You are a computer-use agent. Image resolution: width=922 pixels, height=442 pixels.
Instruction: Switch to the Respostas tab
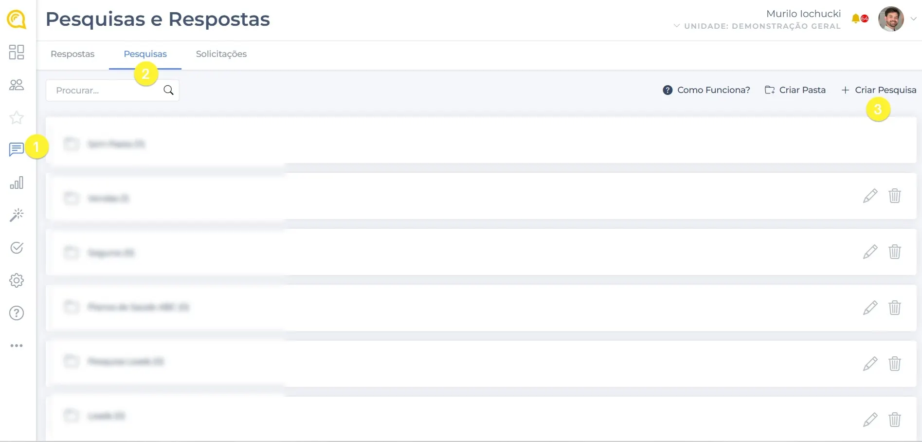[72, 54]
